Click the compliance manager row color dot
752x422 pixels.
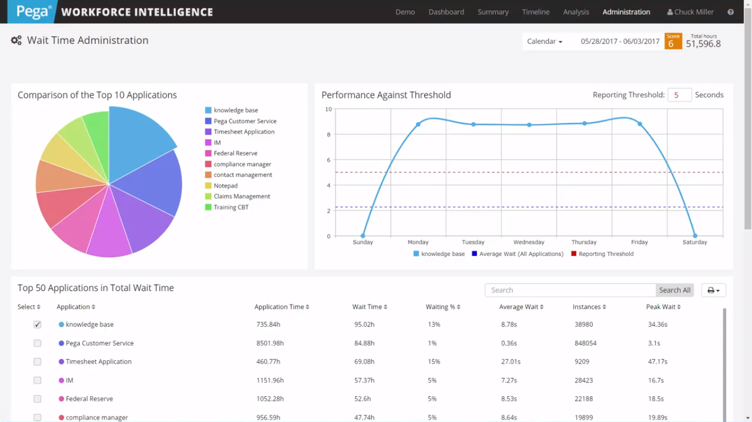61,418
